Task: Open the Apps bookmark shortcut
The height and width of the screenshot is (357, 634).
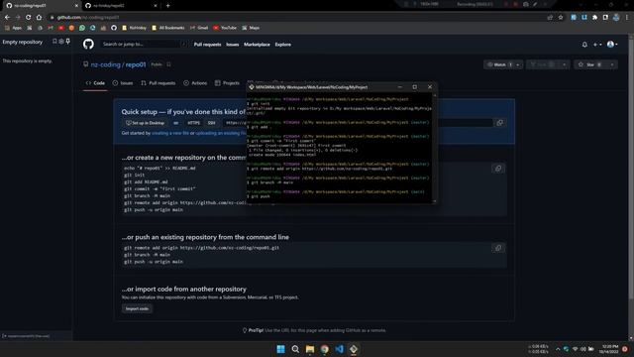Action: 13,28
